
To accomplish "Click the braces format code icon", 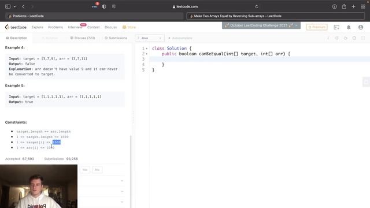I will (x=336, y=38).
